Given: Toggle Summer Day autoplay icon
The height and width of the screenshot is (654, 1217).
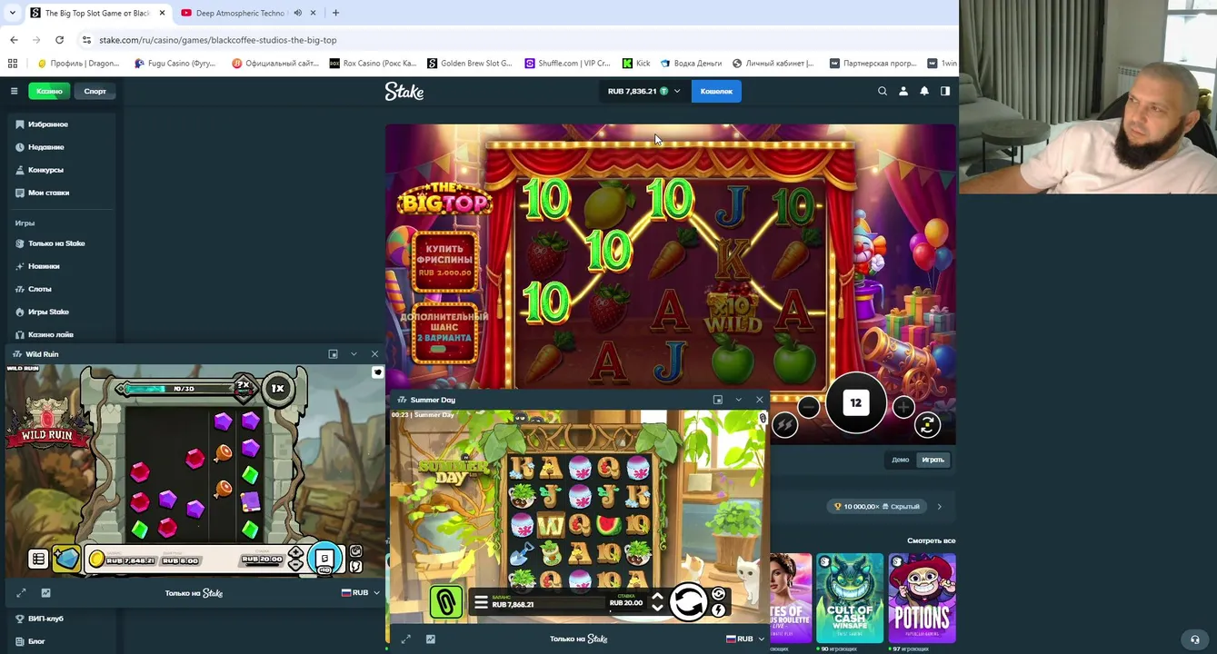Looking at the screenshot, I should click(x=719, y=594).
